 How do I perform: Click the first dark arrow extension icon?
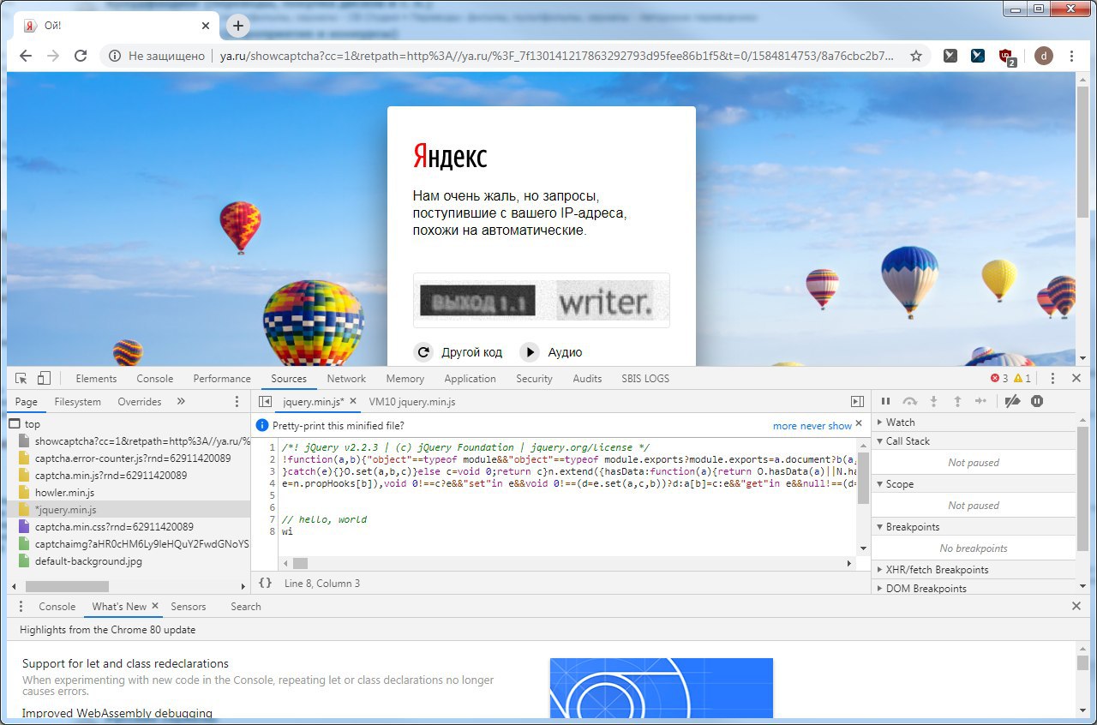[950, 56]
